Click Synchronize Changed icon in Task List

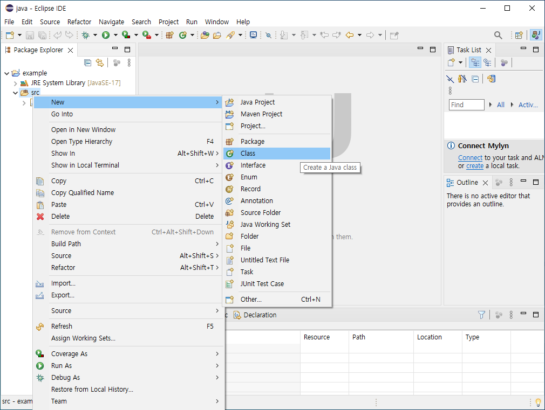pos(491,79)
